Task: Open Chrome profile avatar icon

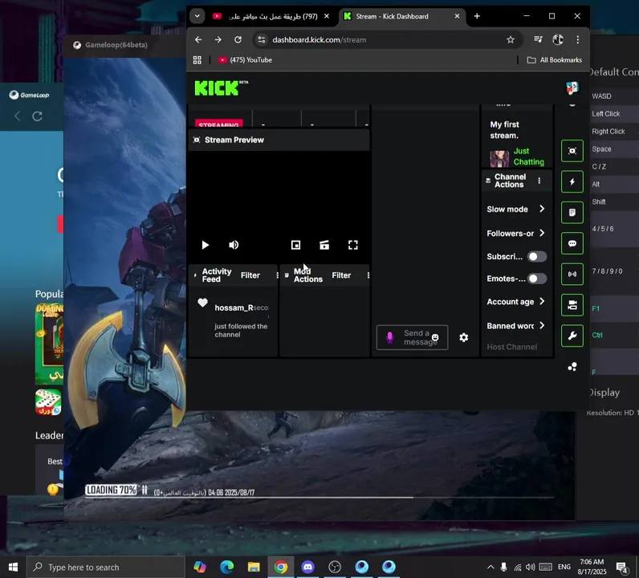Action: pos(558,39)
